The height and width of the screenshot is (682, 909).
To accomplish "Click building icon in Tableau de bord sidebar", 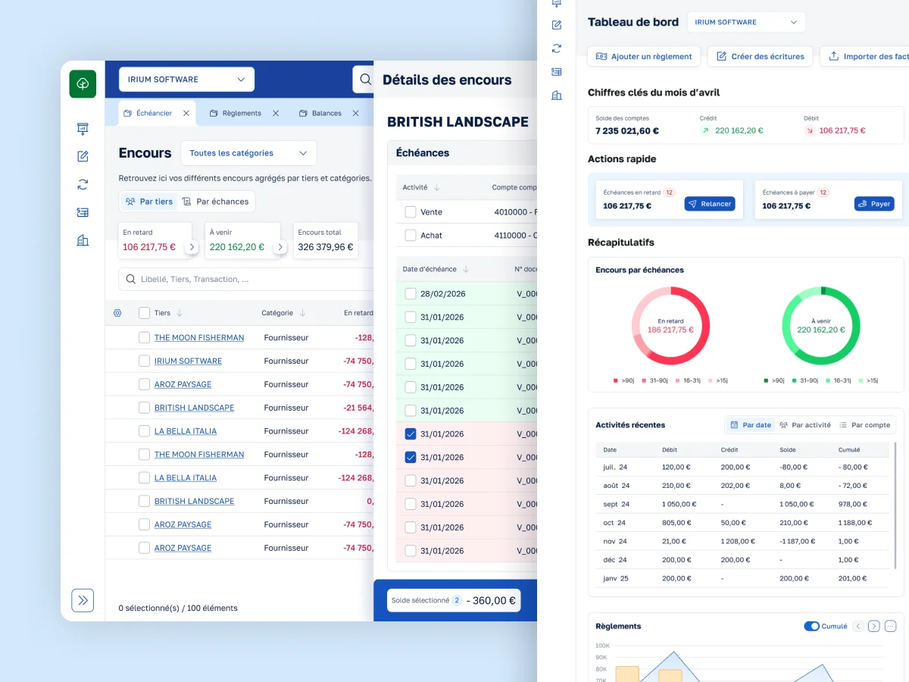I will [557, 95].
